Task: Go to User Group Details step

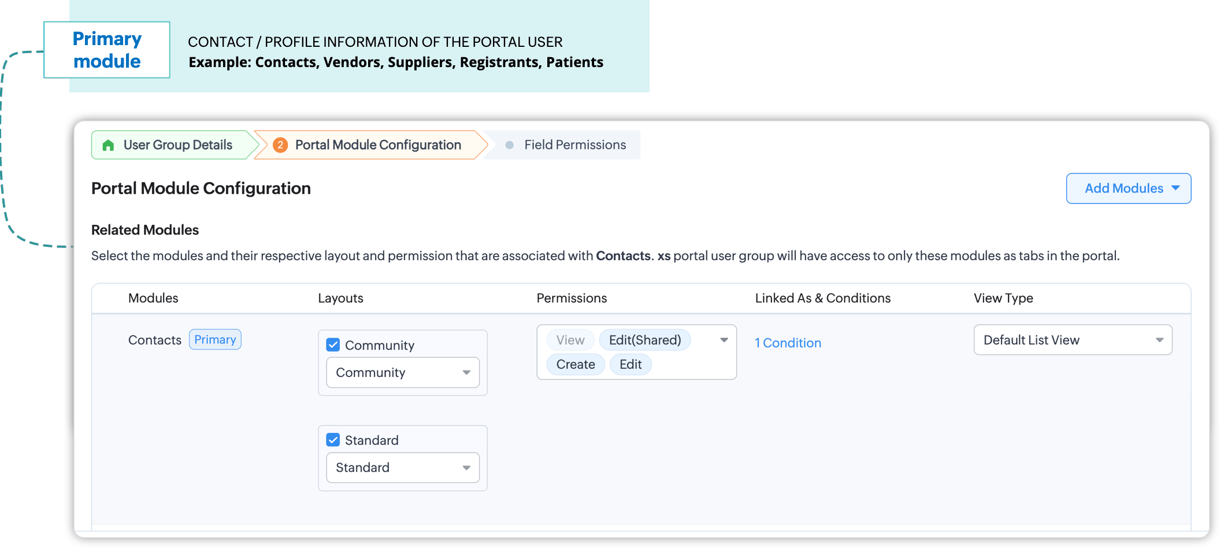Action: tap(177, 145)
